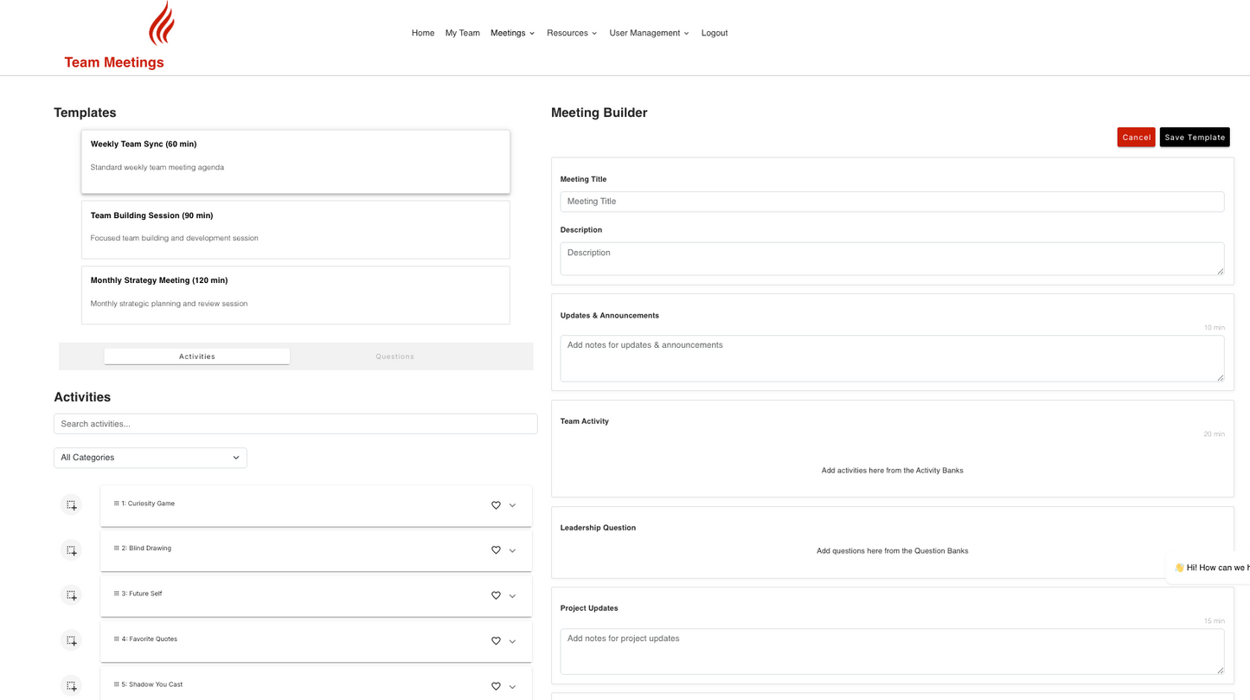Select the Team Building Session template
1250x700 pixels.
[x=296, y=230]
